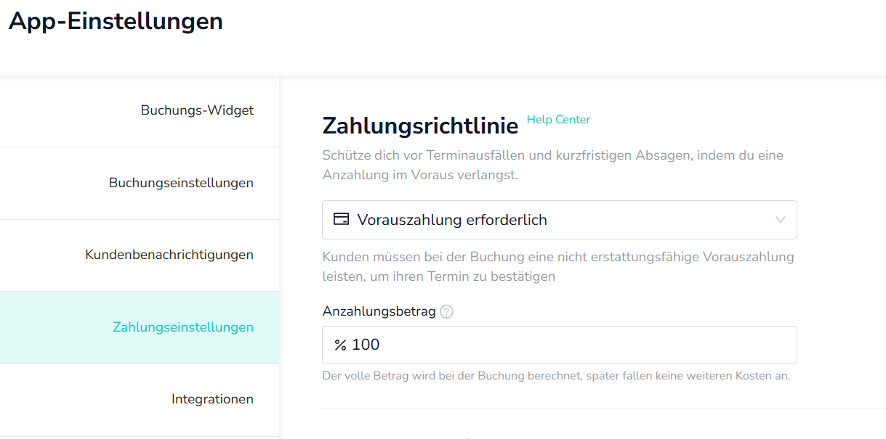The image size is (886, 439).
Task: Go to the Kundenbenachrichtigungen section
Action: [169, 255]
